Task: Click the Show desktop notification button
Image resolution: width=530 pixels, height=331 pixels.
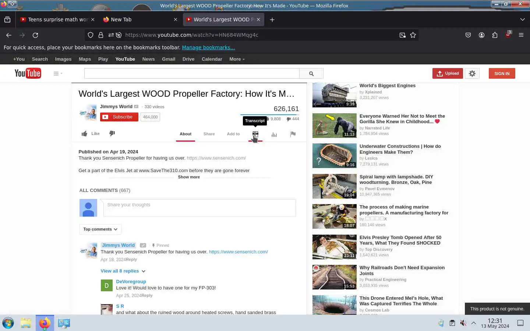Action: pos(520,323)
